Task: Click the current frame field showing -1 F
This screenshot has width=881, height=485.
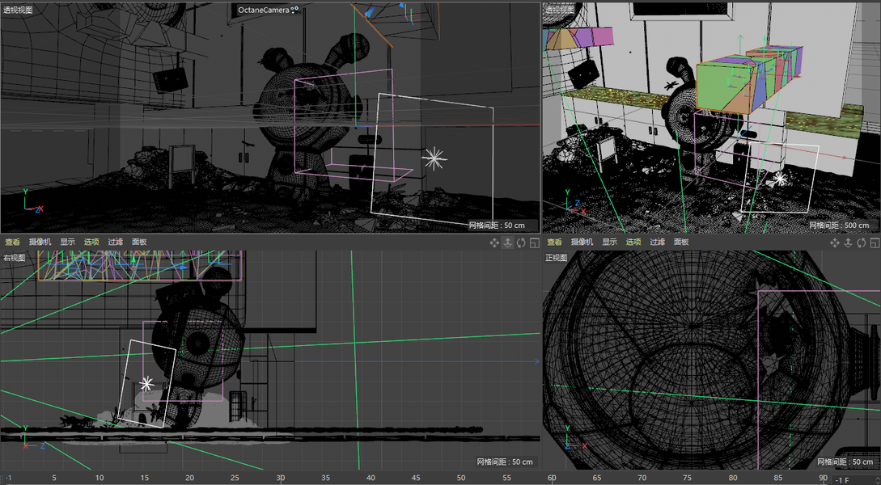Action: pos(853,480)
